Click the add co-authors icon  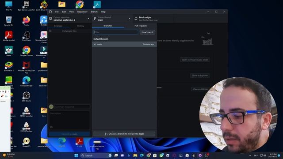tap(52, 127)
